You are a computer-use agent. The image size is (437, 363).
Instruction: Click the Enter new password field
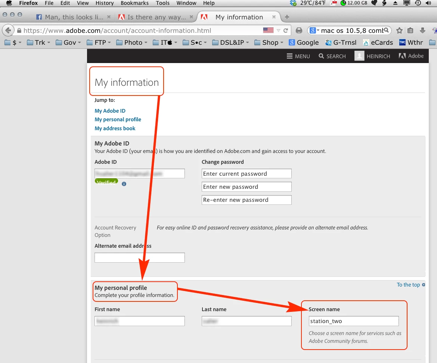(x=247, y=187)
